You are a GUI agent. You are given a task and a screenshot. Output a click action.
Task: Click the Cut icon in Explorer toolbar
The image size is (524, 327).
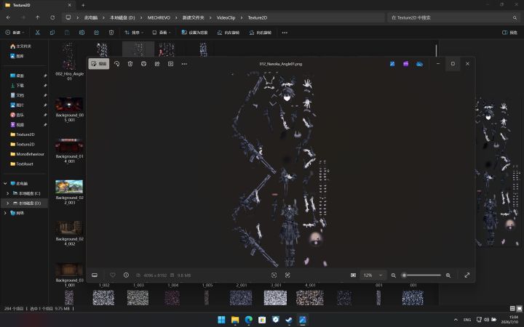coord(37,33)
